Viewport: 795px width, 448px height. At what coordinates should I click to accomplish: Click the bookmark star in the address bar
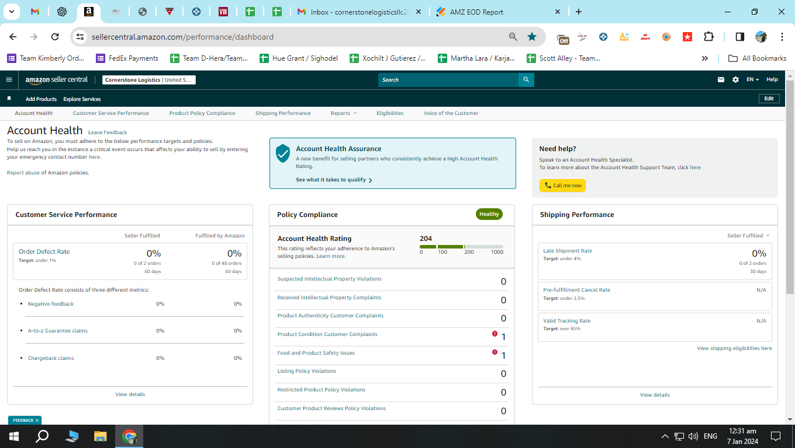click(x=532, y=37)
